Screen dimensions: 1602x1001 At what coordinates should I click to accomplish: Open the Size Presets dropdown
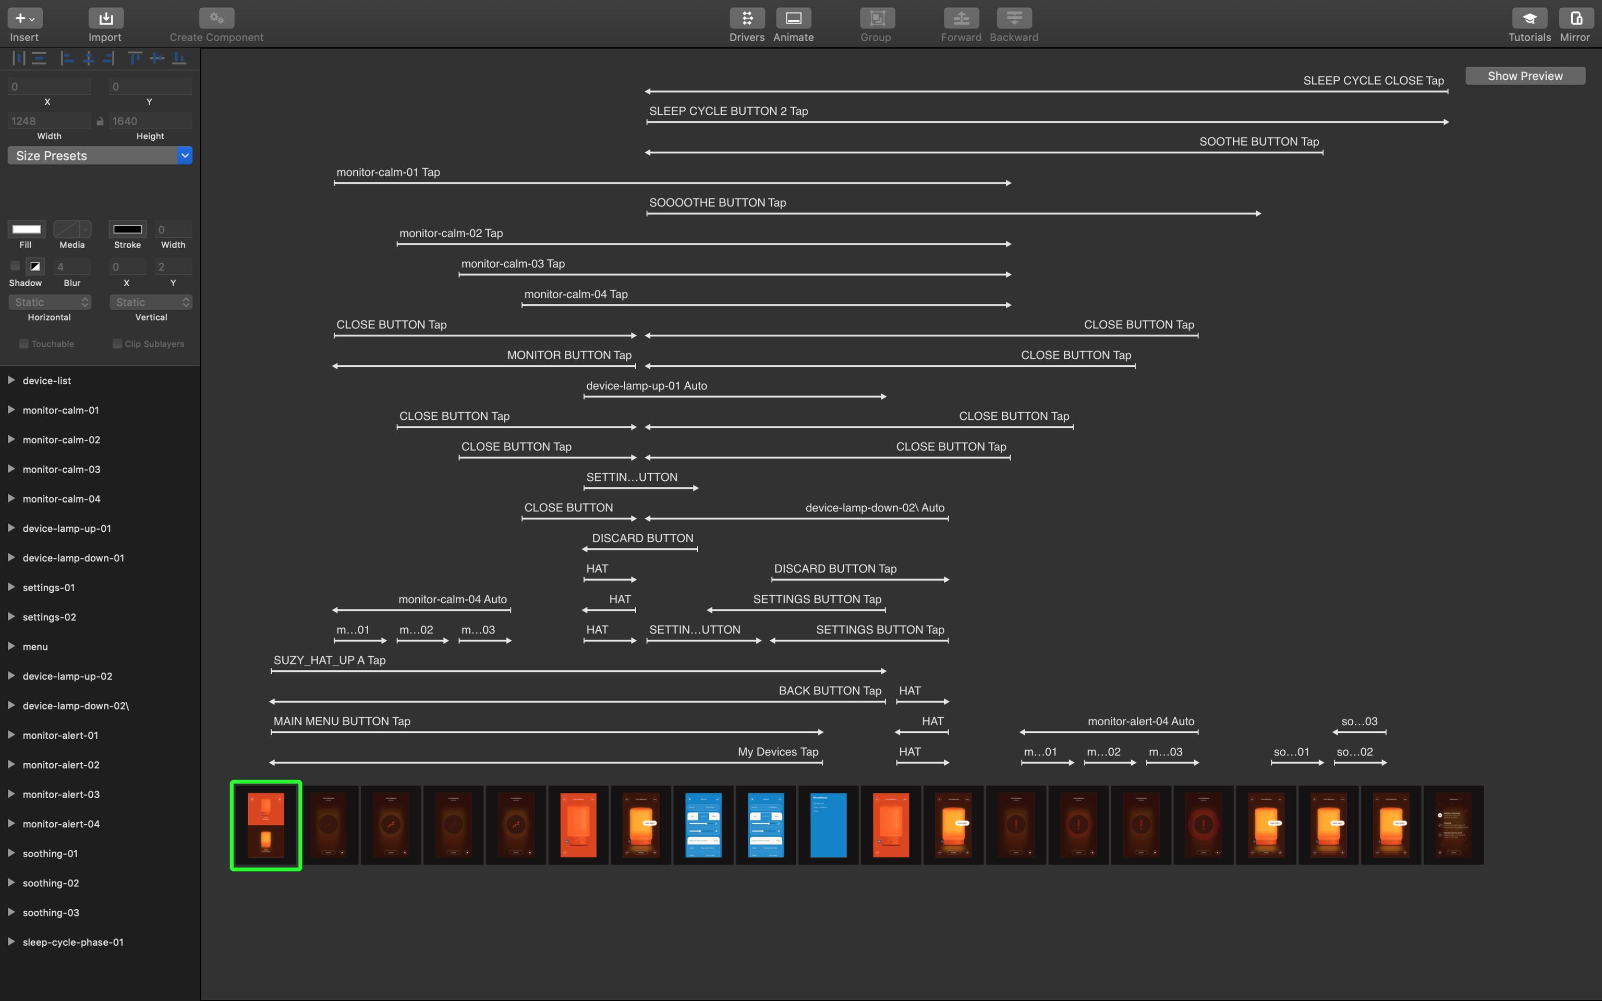[100, 155]
